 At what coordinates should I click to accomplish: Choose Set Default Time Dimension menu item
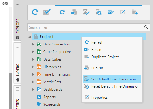coord(112,79)
